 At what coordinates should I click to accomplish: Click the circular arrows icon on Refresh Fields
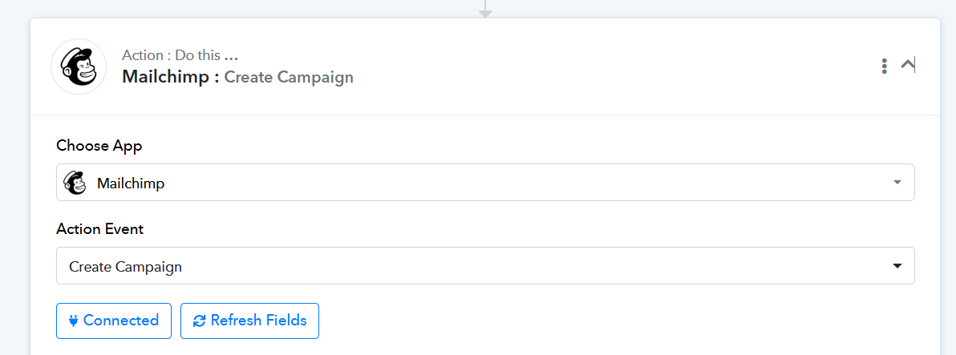click(x=200, y=321)
